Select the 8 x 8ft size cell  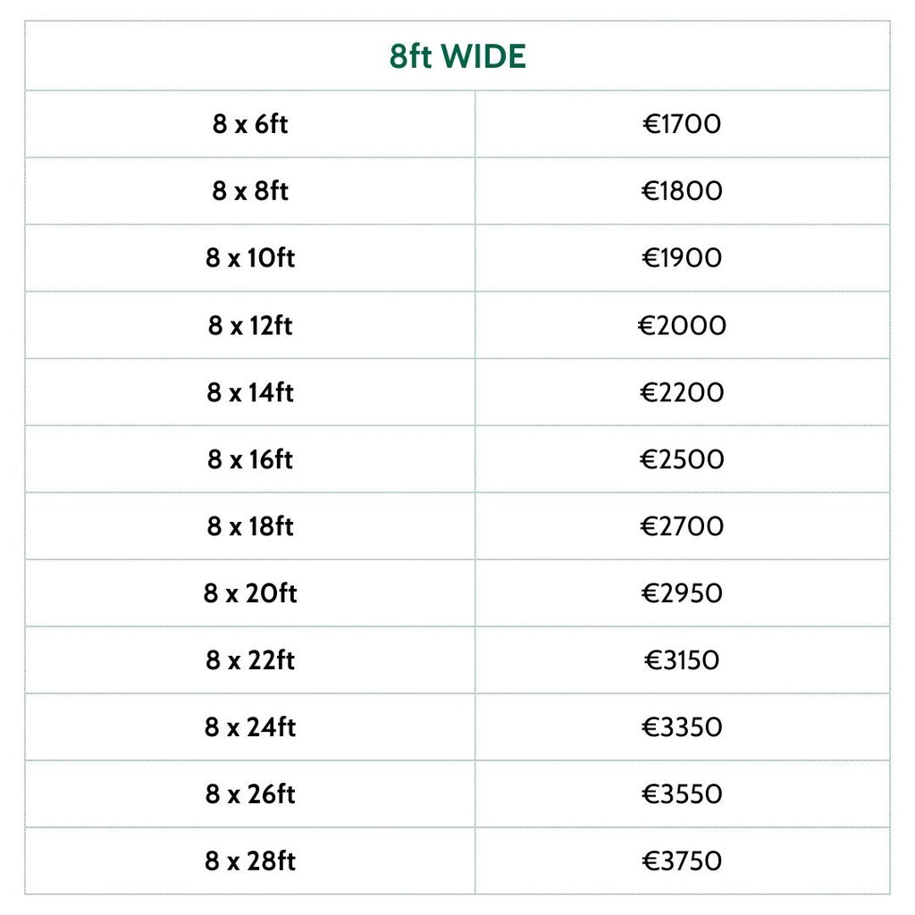[x=250, y=191]
